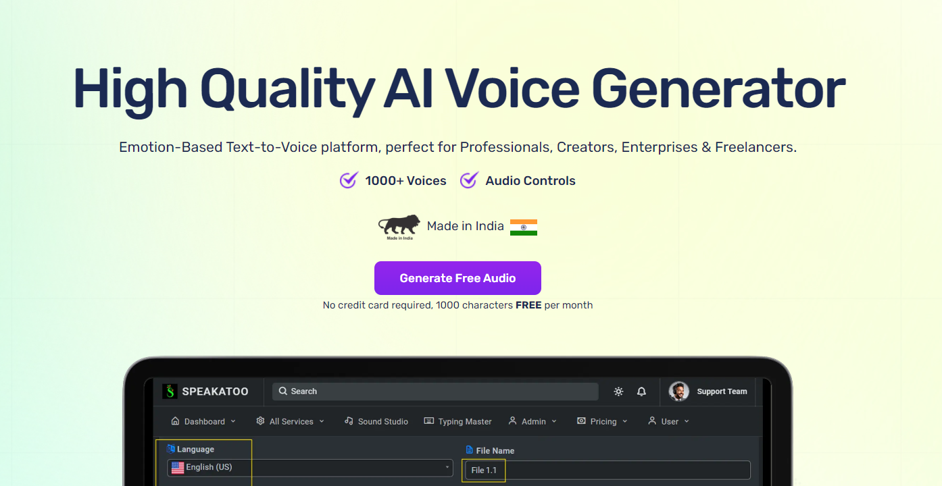The image size is (942, 486).
Task: Click the Support Team profile avatar
Action: coord(679,391)
